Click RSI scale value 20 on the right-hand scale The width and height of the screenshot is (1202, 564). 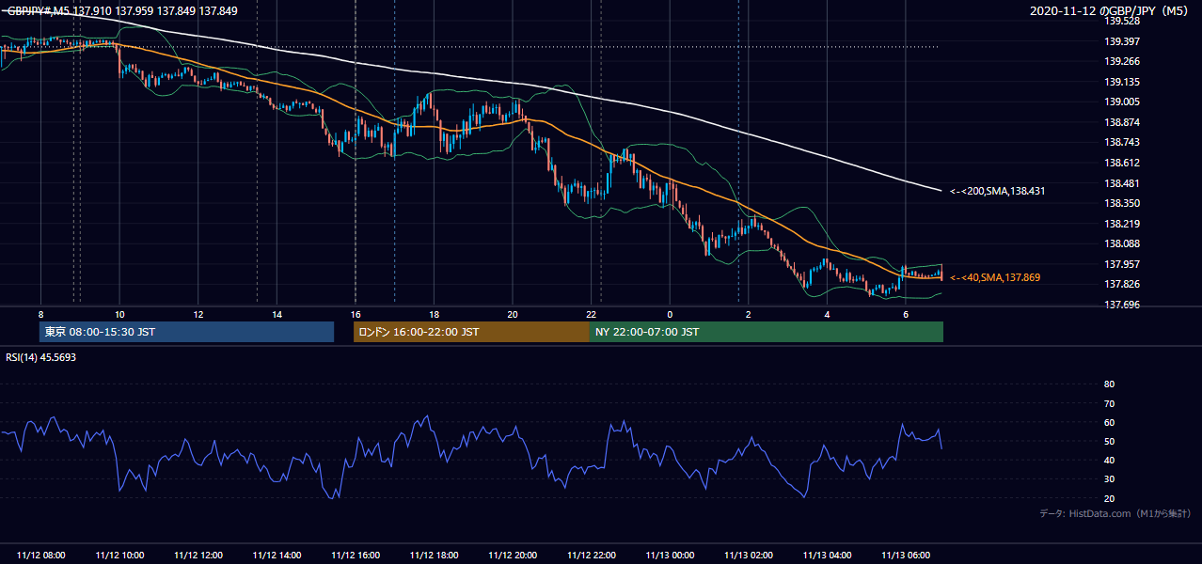1109,498
